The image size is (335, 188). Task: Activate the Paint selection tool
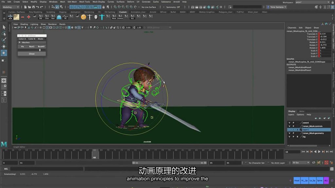pos(4,40)
